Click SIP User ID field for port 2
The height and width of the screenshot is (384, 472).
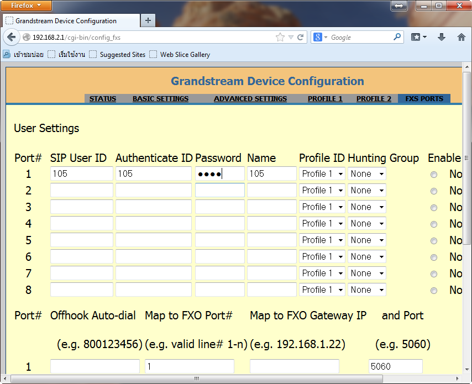click(82, 190)
